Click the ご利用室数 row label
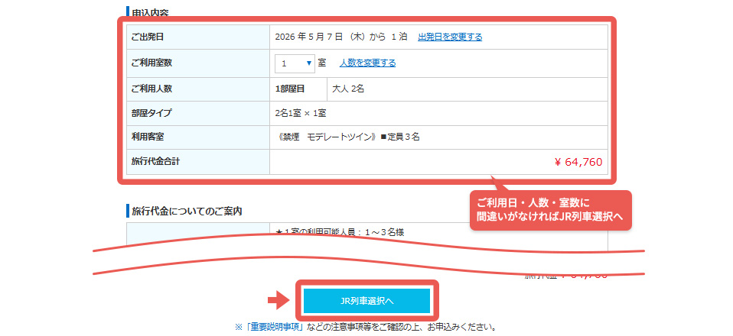This screenshot has width=733, height=336. click(151, 63)
